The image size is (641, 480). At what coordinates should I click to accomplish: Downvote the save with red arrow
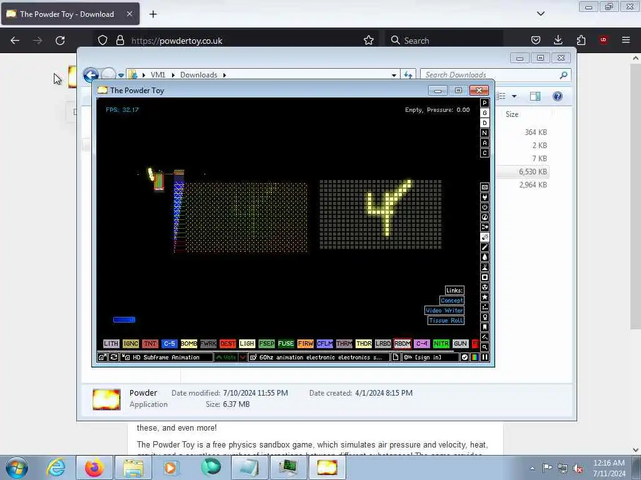coord(242,357)
